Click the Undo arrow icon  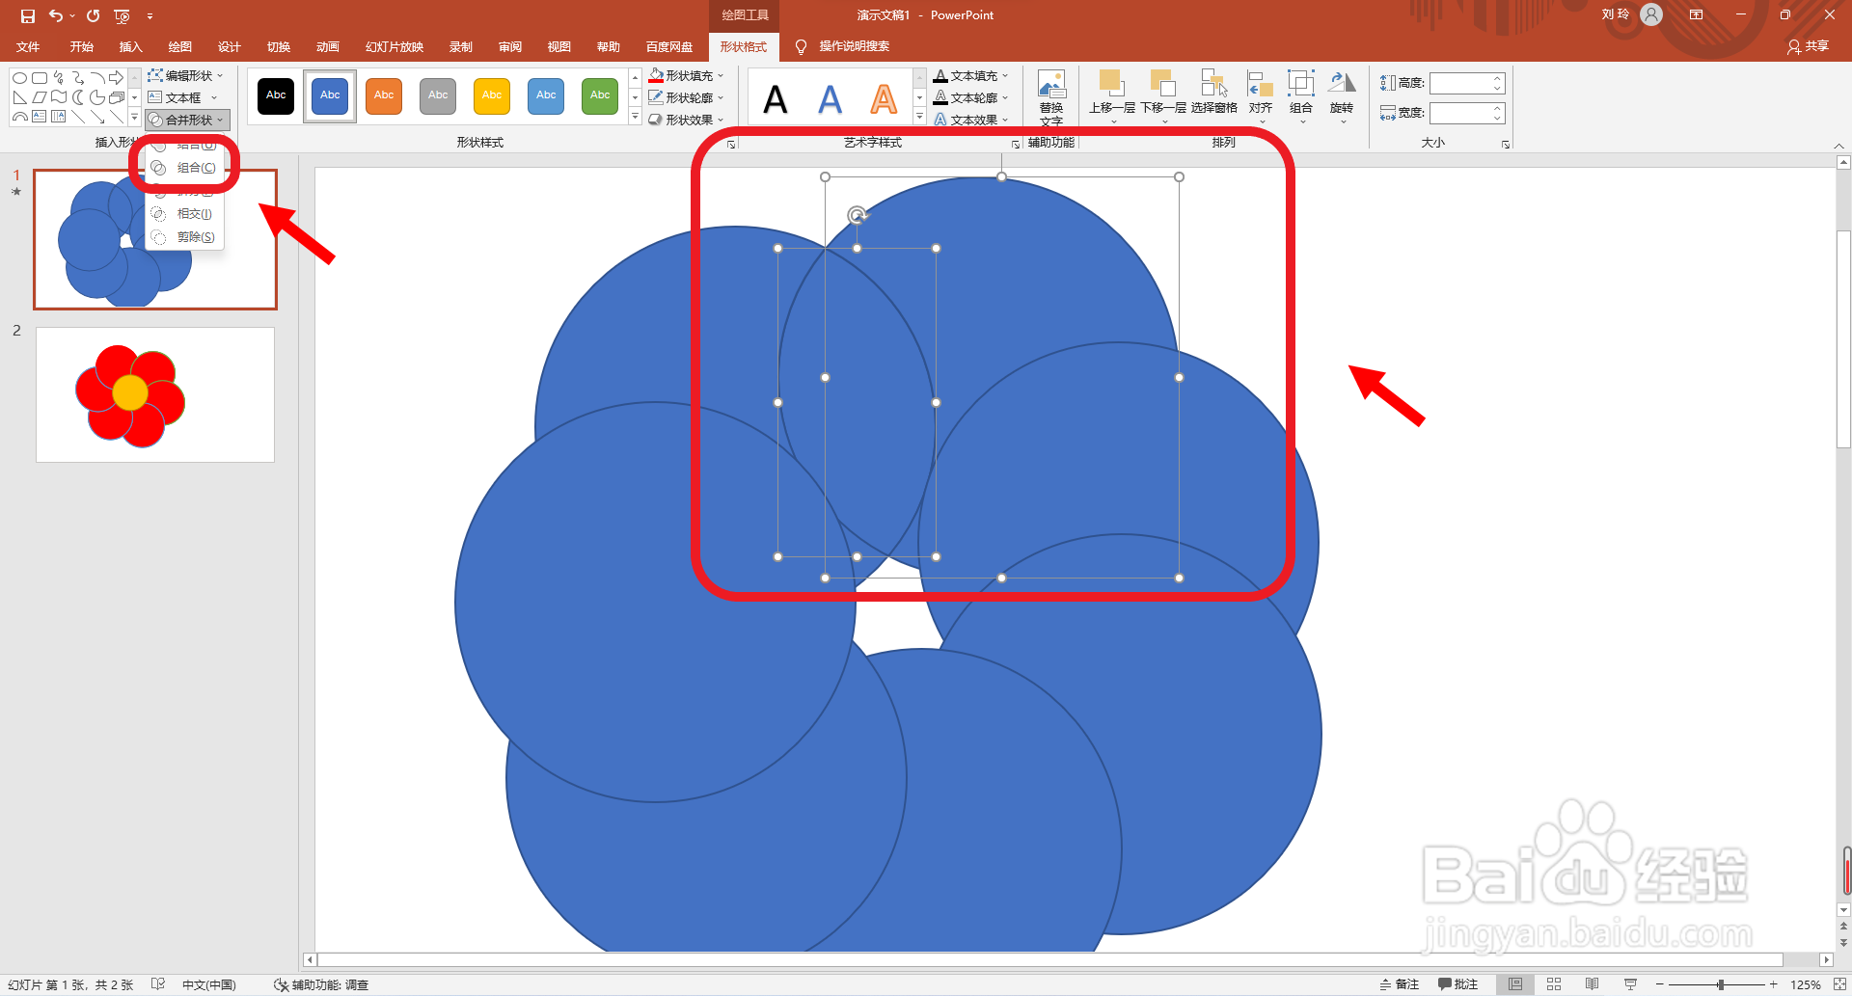tap(56, 15)
